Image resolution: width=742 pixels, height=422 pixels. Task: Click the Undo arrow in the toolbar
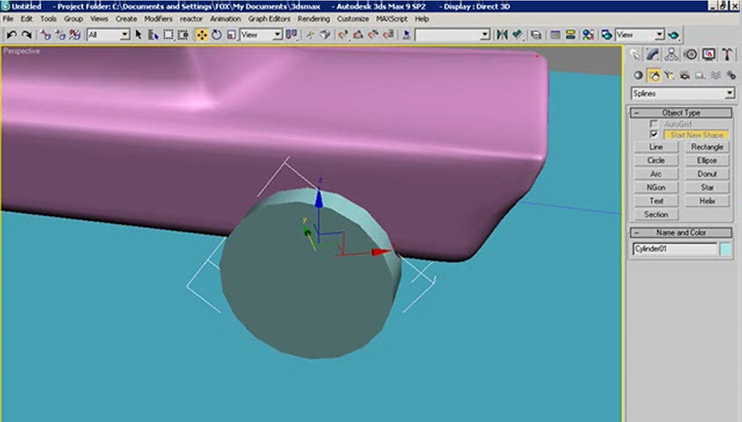pyautogui.click(x=11, y=34)
